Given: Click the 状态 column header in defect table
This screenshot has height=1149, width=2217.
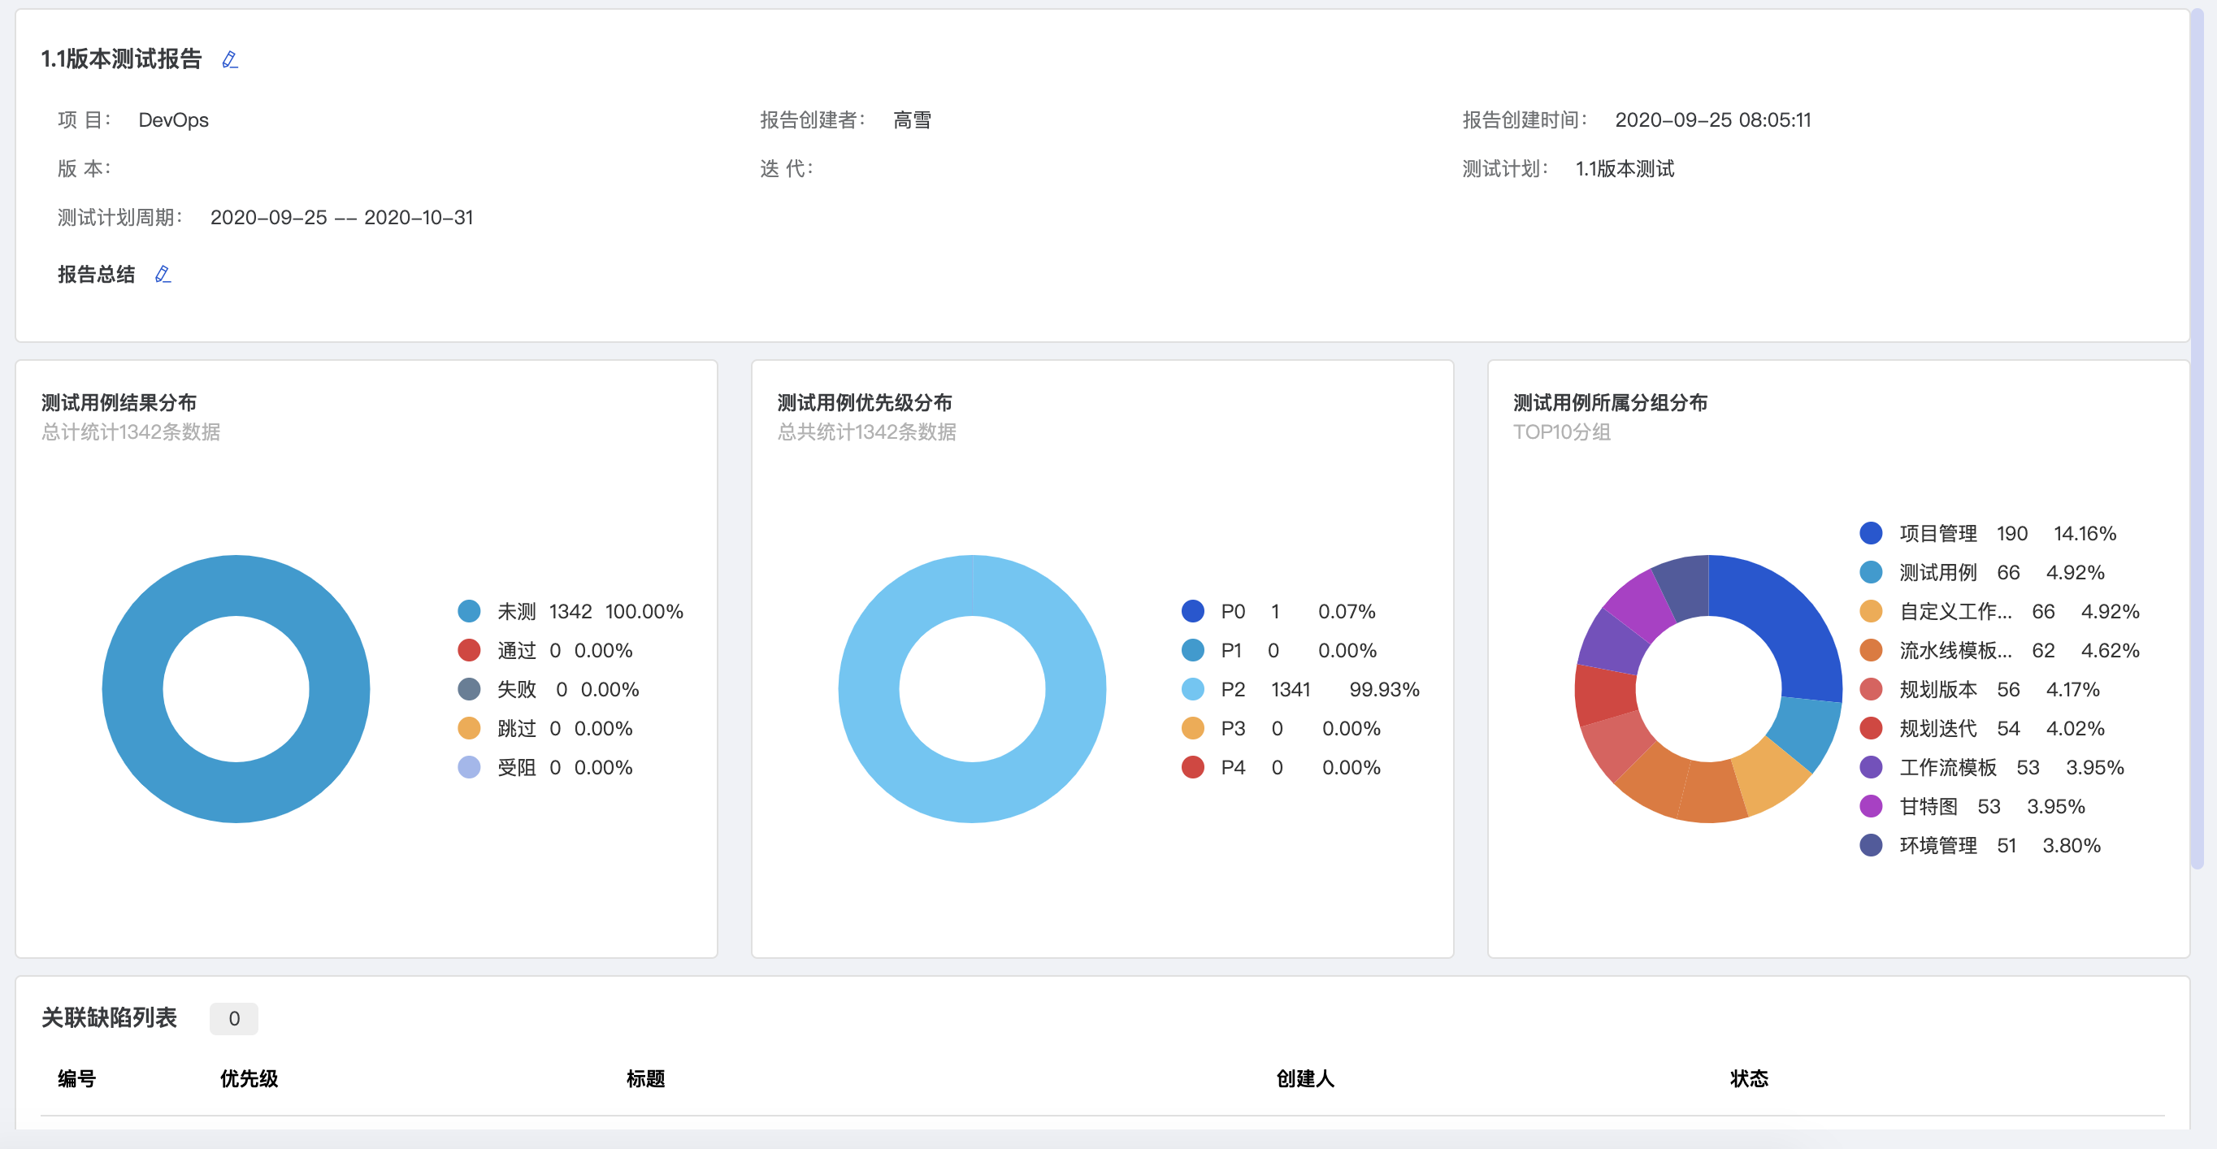Looking at the screenshot, I should tap(1748, 1078).
